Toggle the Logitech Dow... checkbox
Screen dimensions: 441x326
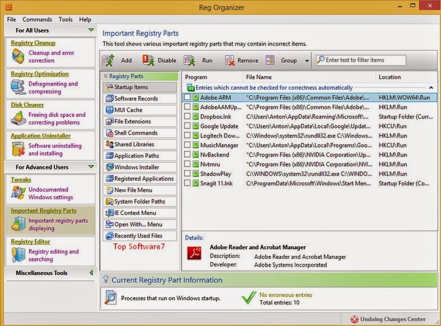coord(187,136)
